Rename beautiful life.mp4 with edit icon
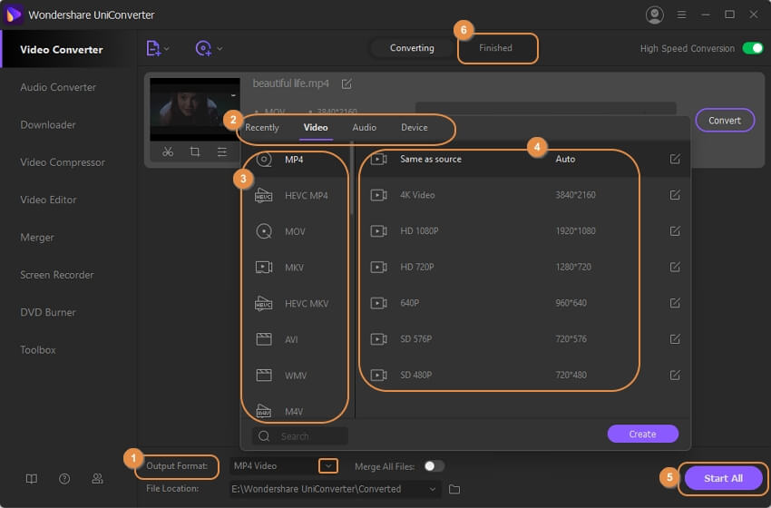The height and width of the screenshot is (508, 771). pyautogui.click(x=346, y=83)
